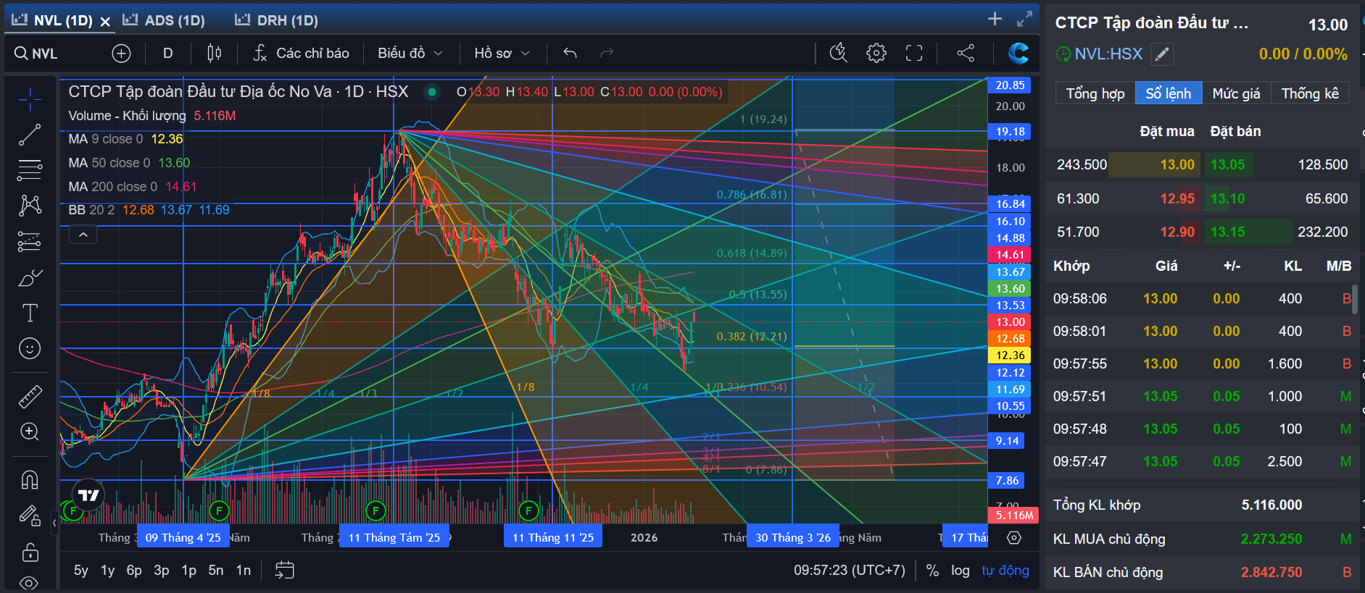Click the NVL:HSX symbol link

(x=1108, y=54)
